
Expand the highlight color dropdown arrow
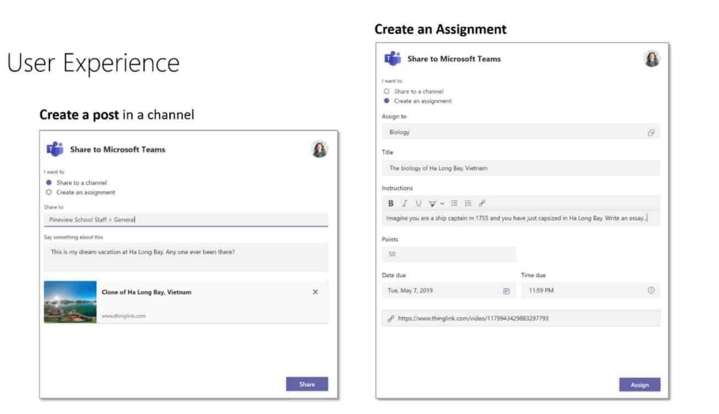coord(442,204)
